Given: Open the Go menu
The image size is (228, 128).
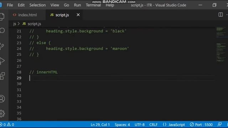Looking at the screenshot, I should (x=67, y=5).
